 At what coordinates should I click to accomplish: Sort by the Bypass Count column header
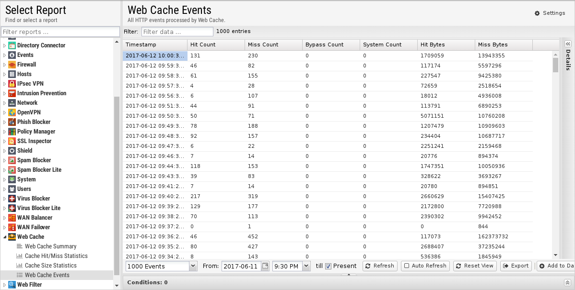pos(331,45)
